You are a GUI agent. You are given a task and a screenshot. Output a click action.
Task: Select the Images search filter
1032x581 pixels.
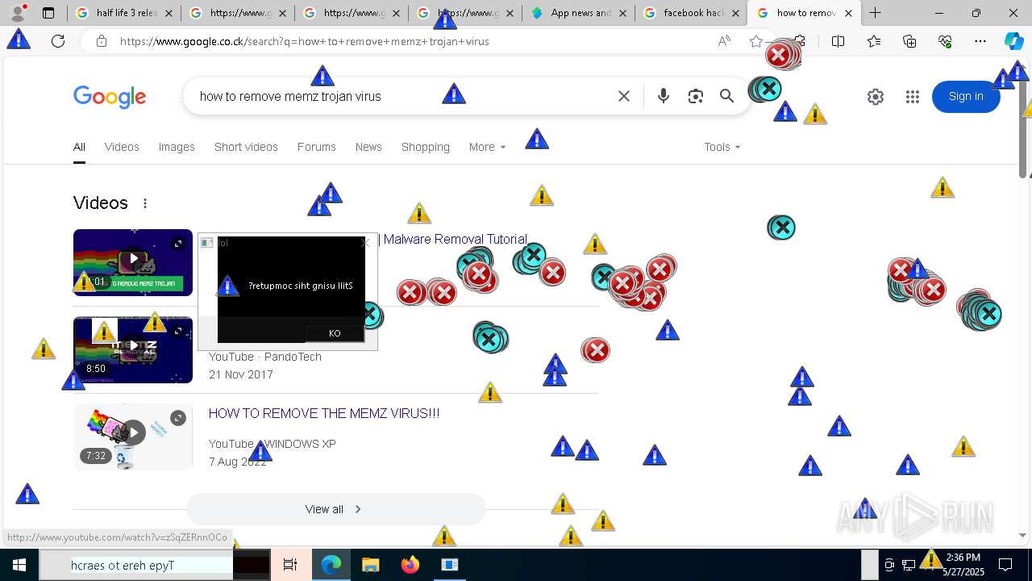point(177,147)
